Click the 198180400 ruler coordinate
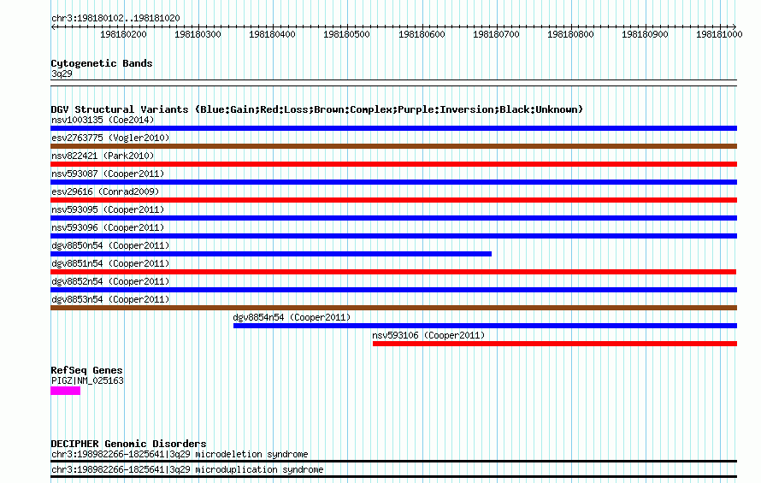 coord(272,34)
